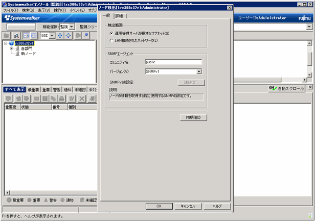Click the 未確認 legend icon at bottom
The height and width of the screenshot is (221, 315).
82,200
